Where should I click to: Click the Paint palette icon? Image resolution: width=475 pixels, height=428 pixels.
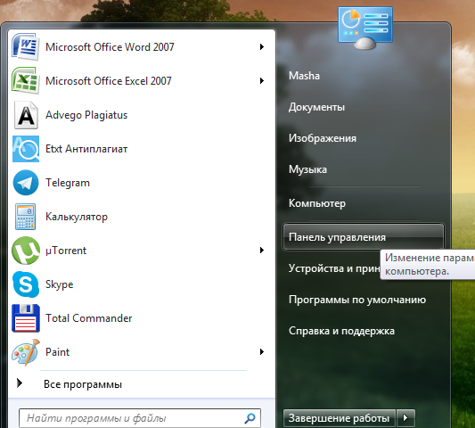pos(26,352)
